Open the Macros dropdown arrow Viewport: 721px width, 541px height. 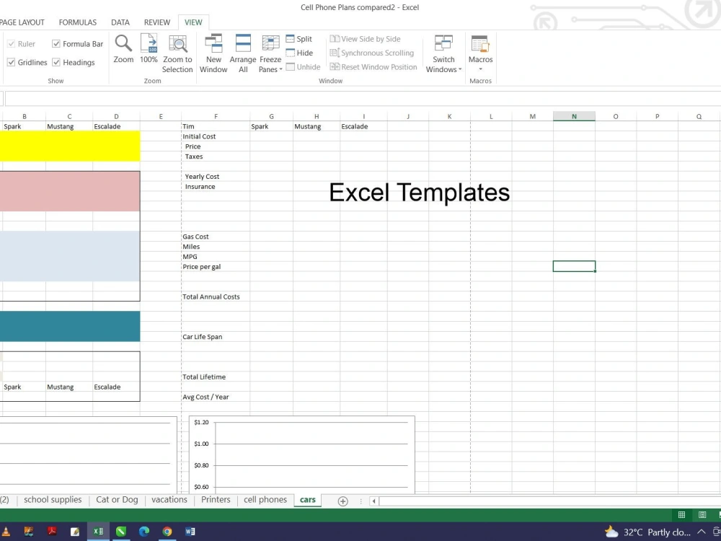point(480,69)
